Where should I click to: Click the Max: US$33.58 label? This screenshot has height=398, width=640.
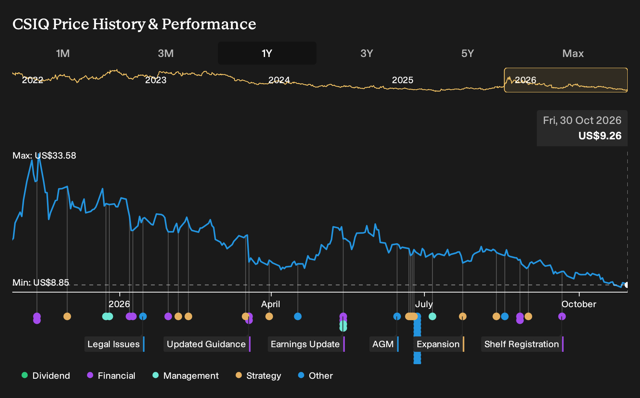44,156
